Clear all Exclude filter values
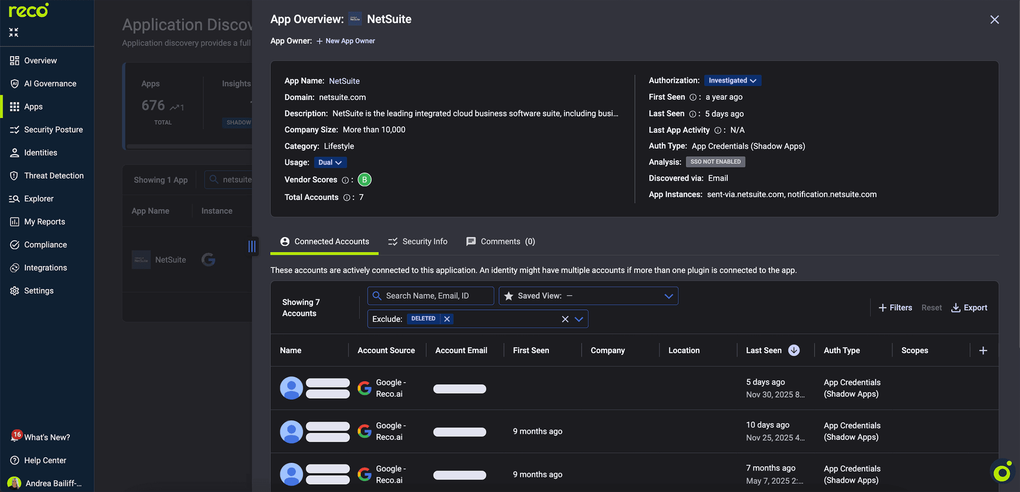Viewport: 1020px width, 492px height. click(x=565, y=319)
